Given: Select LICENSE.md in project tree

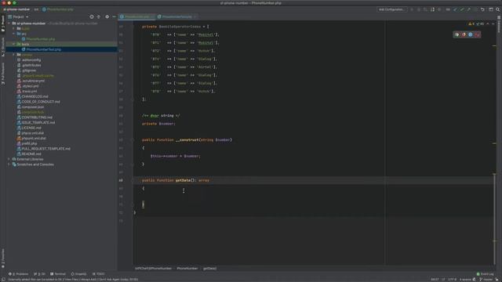Looking at the screenshot, I should point(31,128).
